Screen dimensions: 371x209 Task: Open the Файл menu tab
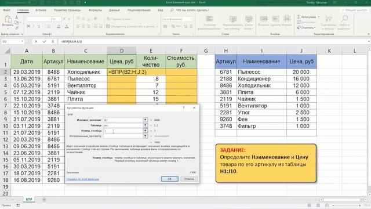point(6,10)
